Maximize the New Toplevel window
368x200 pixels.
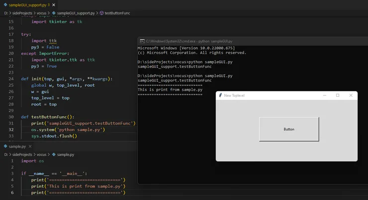click(338, 95)
